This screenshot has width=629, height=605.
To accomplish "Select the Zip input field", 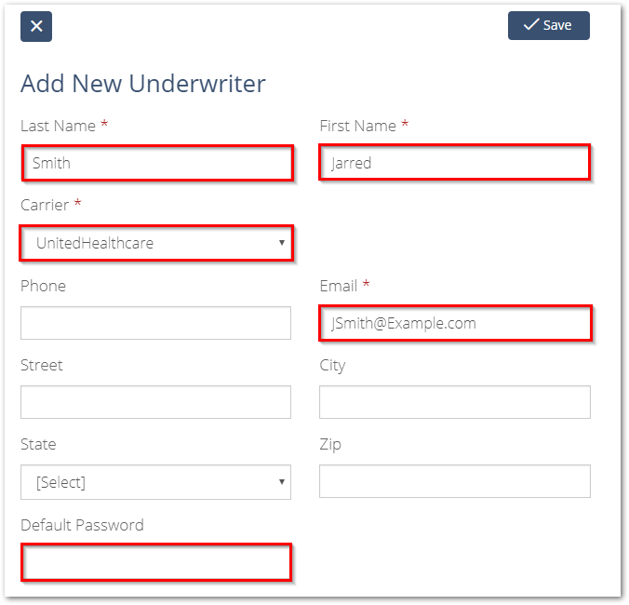I will pos(454,481).
